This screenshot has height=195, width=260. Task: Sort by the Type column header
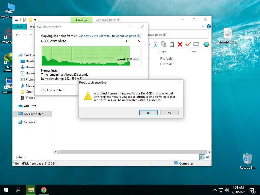point(174,51)
